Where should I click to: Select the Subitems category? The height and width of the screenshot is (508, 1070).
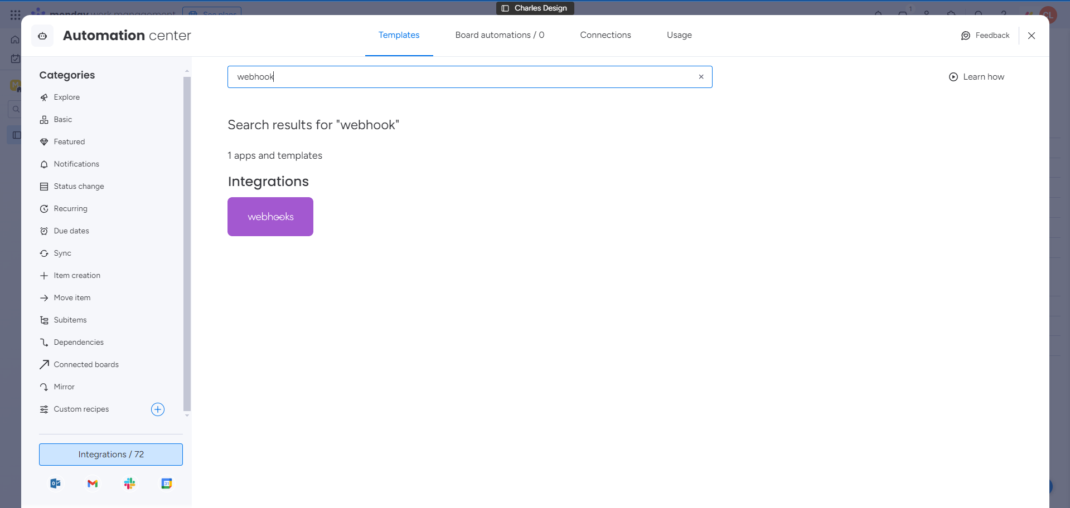[70, 320]
